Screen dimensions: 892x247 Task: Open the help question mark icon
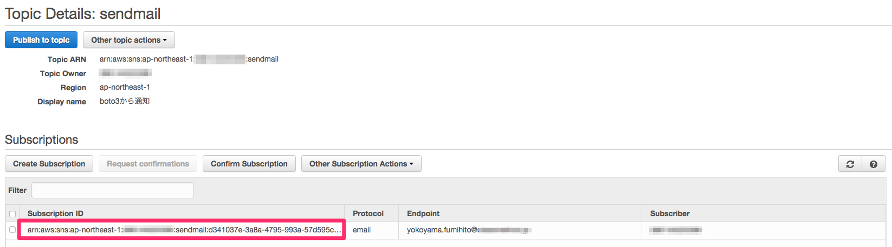(x=873, y=164)
